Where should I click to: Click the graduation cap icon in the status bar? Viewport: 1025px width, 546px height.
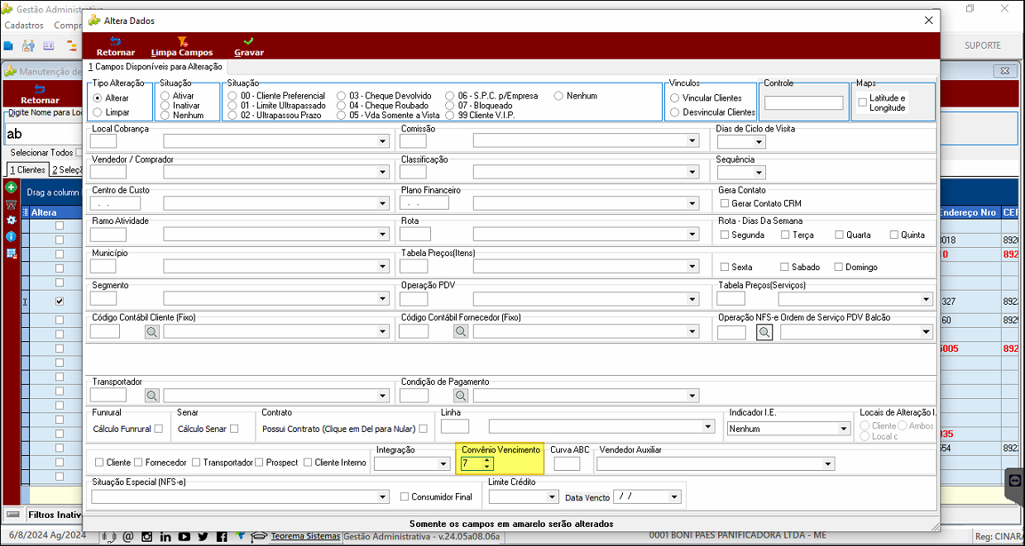point(259,536)
